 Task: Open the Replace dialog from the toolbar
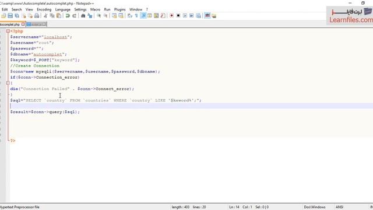pos(90,16)
